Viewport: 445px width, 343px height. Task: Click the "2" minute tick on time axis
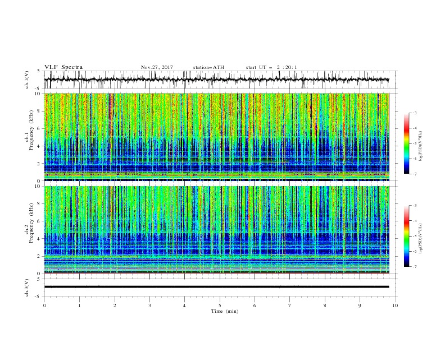click(x=115, y=305)
